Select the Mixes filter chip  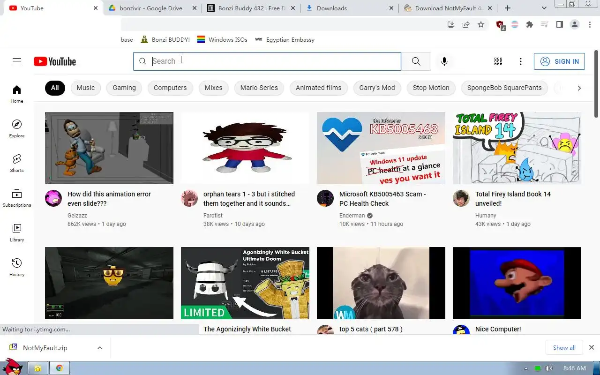pos(214,88)
